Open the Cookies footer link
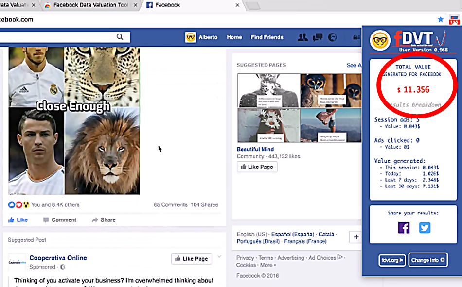The height and width of the screenshot is (287, 462). point(246,265)
